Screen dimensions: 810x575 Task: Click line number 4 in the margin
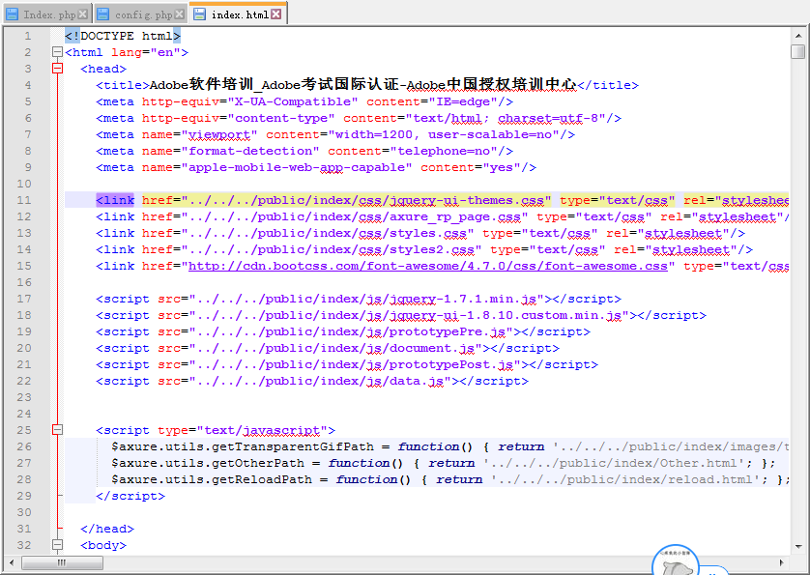27,85
